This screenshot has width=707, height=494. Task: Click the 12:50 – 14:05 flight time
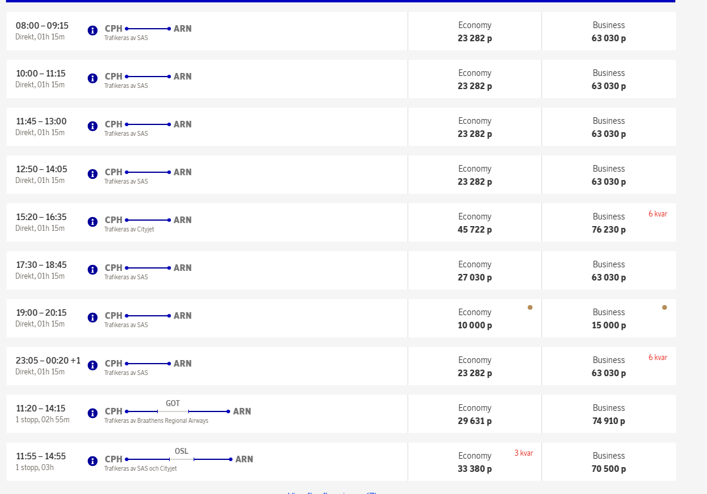pyautogui.click(x=41, y=169)
